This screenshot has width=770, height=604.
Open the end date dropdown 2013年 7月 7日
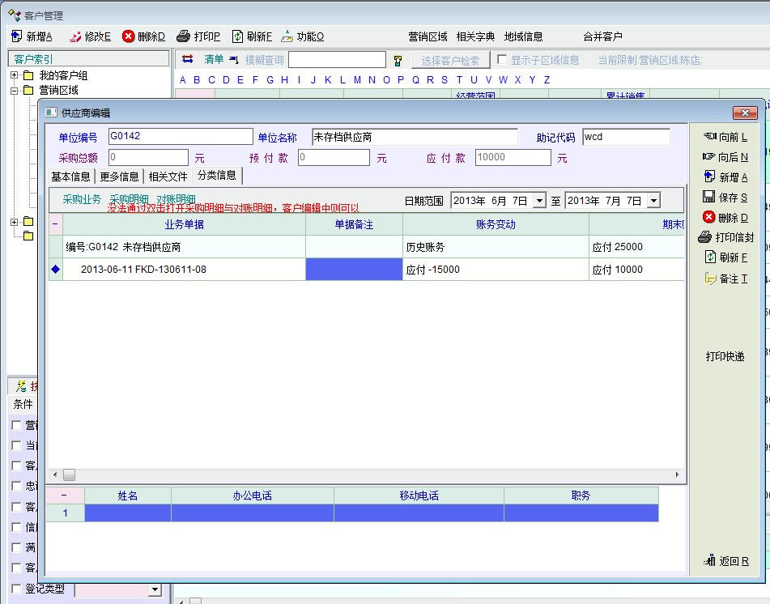(653, 201)
